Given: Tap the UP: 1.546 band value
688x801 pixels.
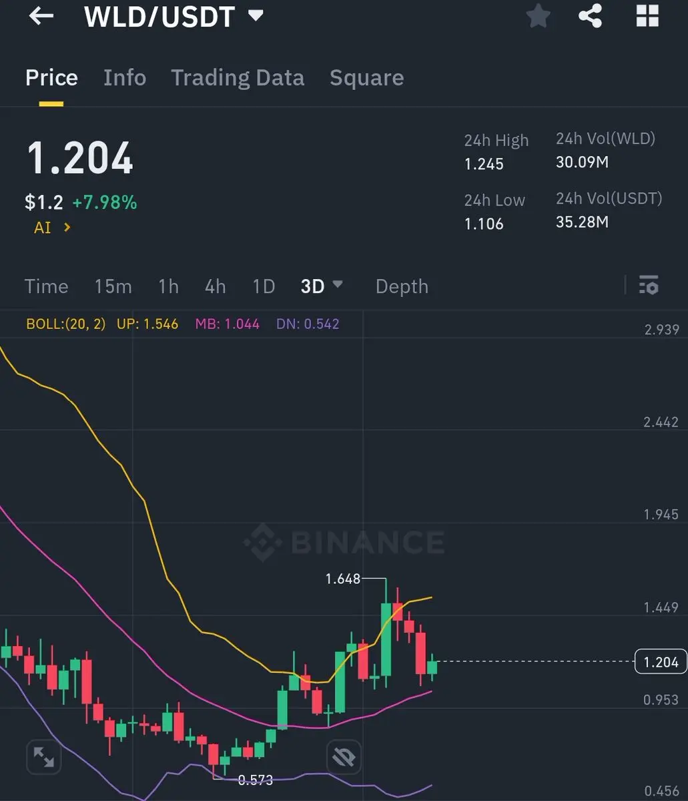Looking at the screenshot, I should coord(147,324).
